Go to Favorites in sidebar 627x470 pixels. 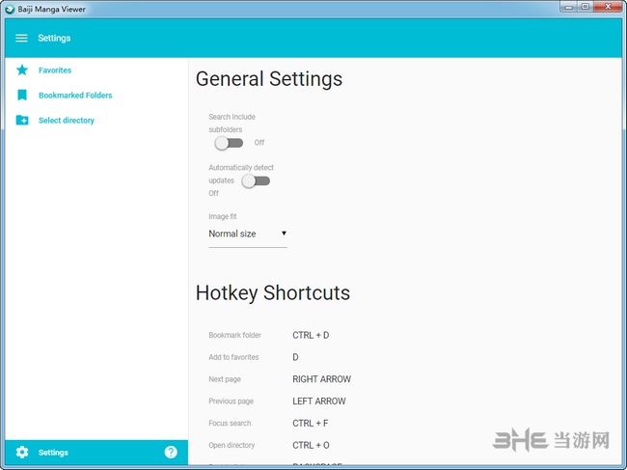click(55, 70)
